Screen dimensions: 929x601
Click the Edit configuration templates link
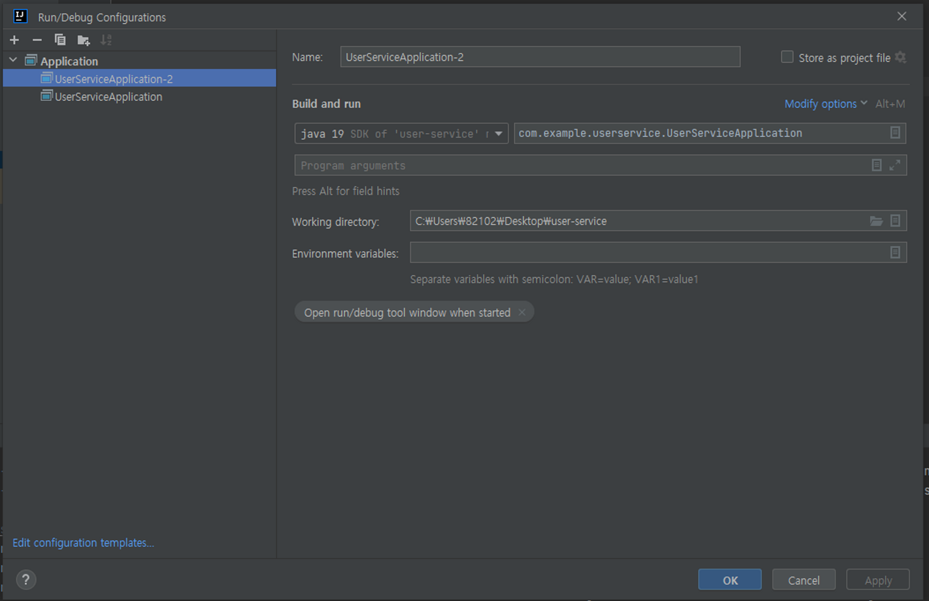pos(83,542)
